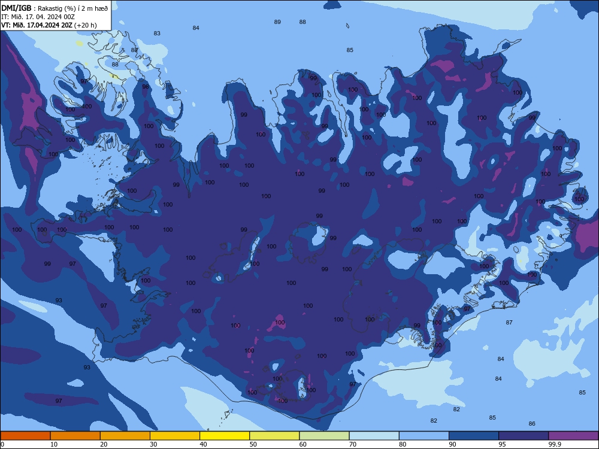Image resolution: width=599 pixels, height=449 pixels.
Task: Select the very light blue 70–80 legend swatch
Action: click(x=374, y=436)
